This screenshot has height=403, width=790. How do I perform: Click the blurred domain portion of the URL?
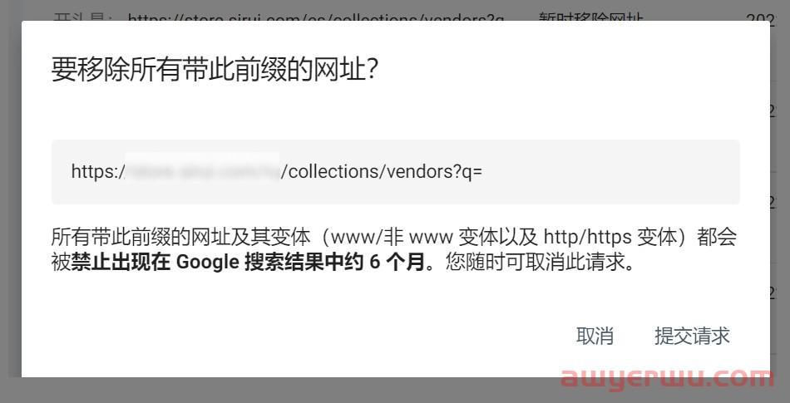coord(202,171)
